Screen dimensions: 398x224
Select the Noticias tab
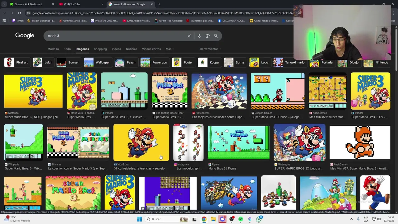(132, 49)
